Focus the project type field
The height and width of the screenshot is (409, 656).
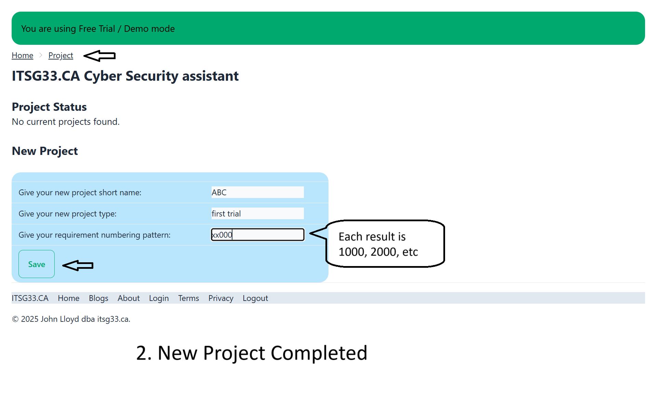[x=257, y=213]
